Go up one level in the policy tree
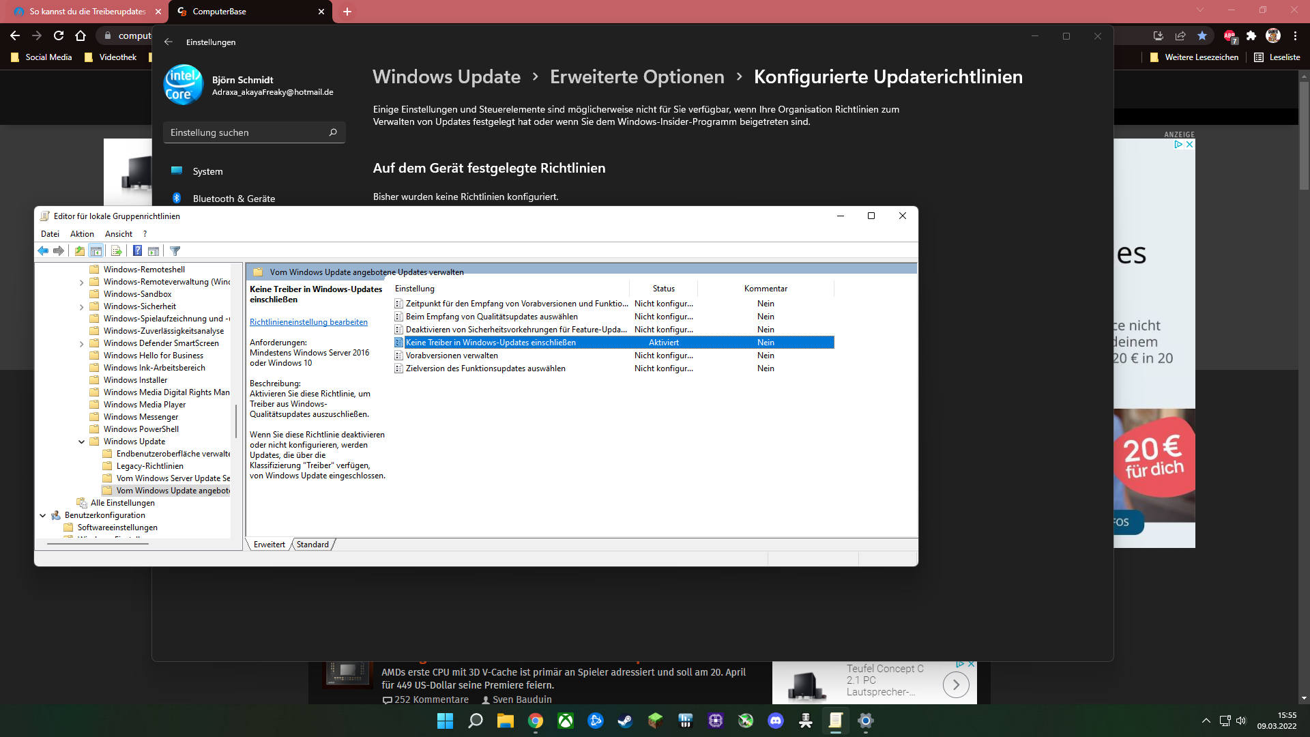This screenshot has width=1310, height=737. tap(80, 251)
